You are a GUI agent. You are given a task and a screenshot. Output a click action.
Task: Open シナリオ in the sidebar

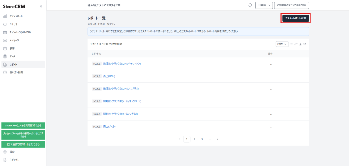pyautogui.click(x=13, y=24)
